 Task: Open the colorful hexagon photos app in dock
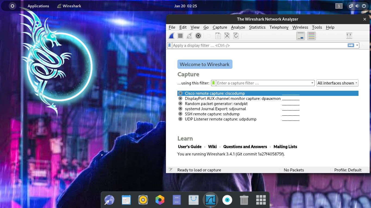coord(160,200)
